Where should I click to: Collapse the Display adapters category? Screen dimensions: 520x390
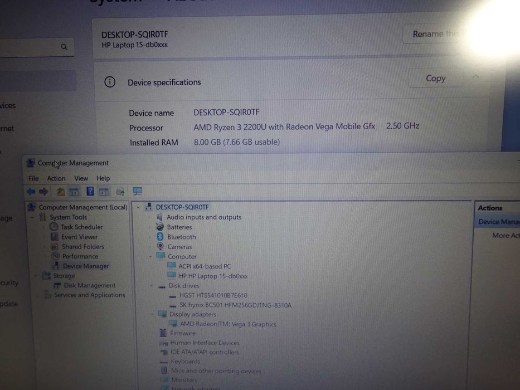152,314
